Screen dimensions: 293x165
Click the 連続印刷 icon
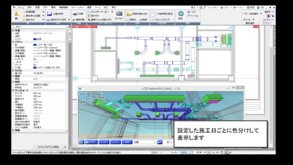click(74, 20)
